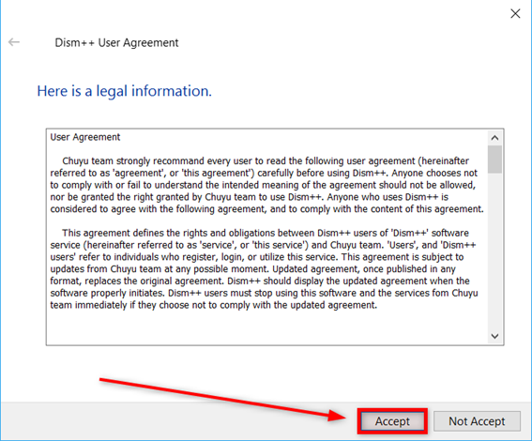Click the Accept button
The image size is (532, 441).
tap(392, 421)
